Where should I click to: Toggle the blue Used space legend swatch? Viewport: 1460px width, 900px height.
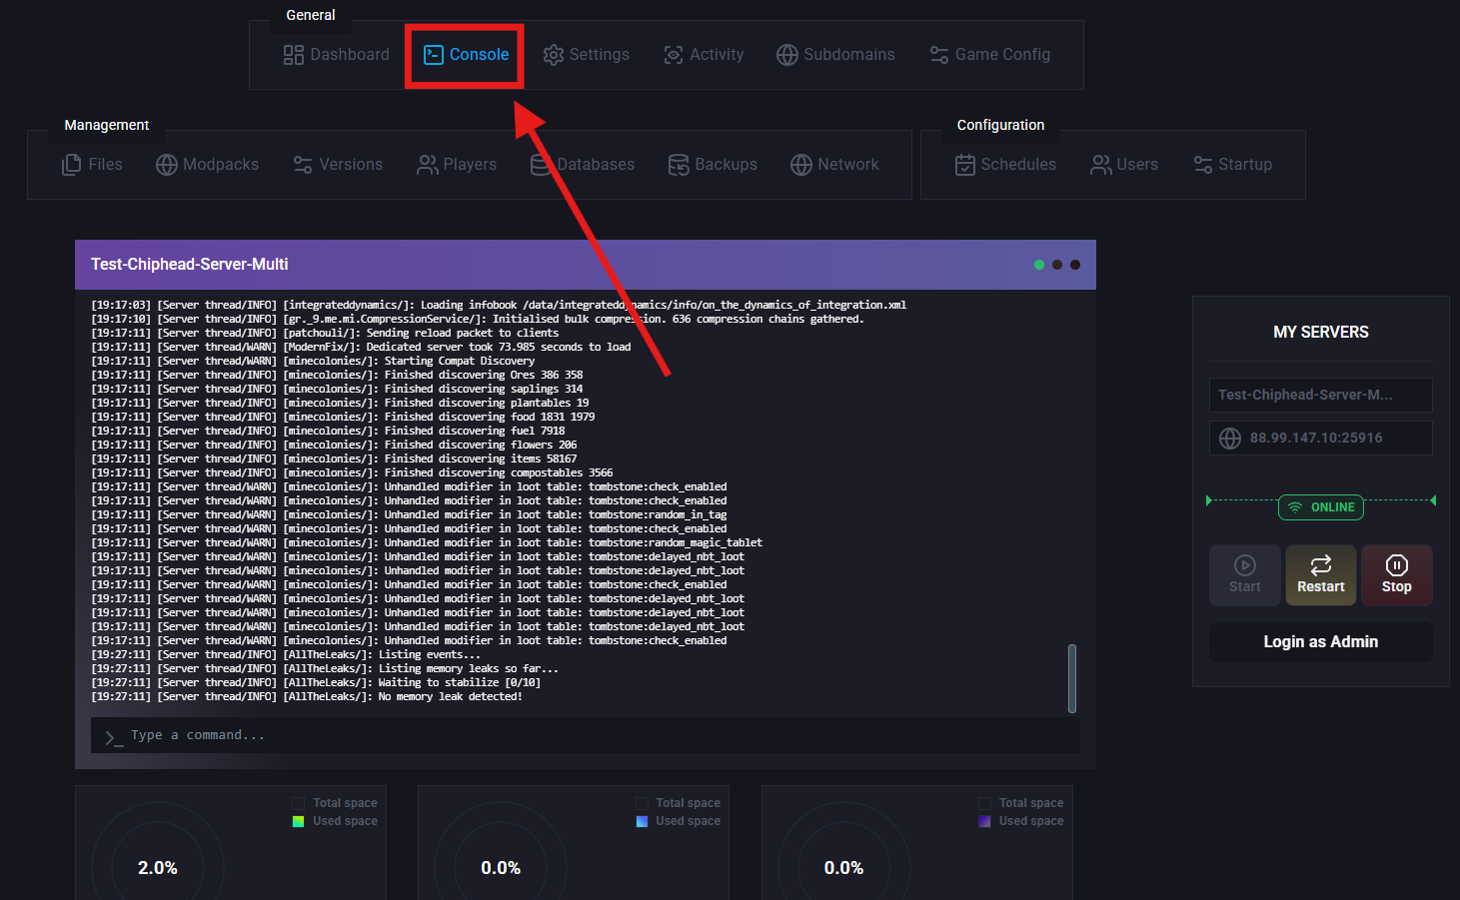pos(642,821)
